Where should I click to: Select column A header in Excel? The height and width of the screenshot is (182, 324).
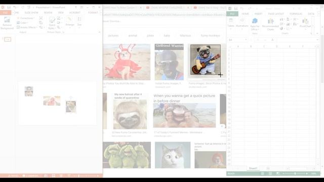pos(238,47)
